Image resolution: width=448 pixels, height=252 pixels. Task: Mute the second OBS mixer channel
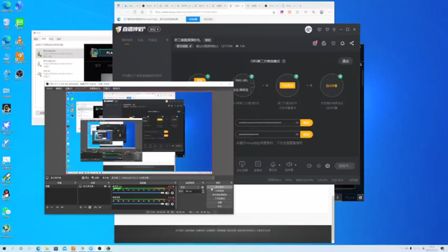click(167, 204)
